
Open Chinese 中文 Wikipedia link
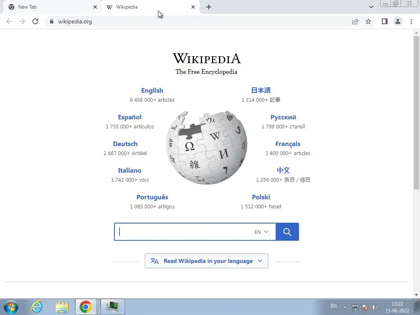coord(283,170)
